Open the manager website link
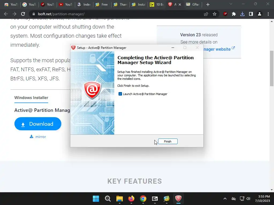 point(219,49)
